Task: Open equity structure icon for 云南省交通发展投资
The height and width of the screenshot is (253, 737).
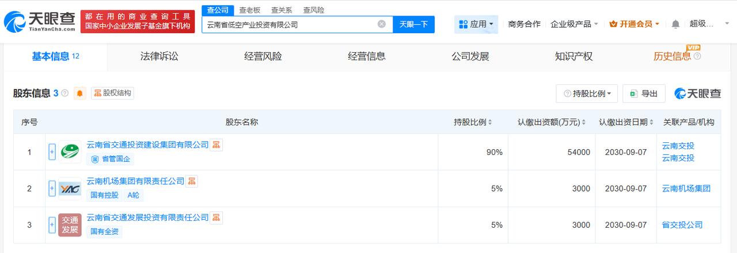Action: point(216,217)
